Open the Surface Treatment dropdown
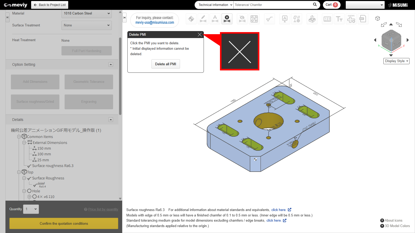The width and height of the screenshot is (415, 233). click(x=87, y=25)
